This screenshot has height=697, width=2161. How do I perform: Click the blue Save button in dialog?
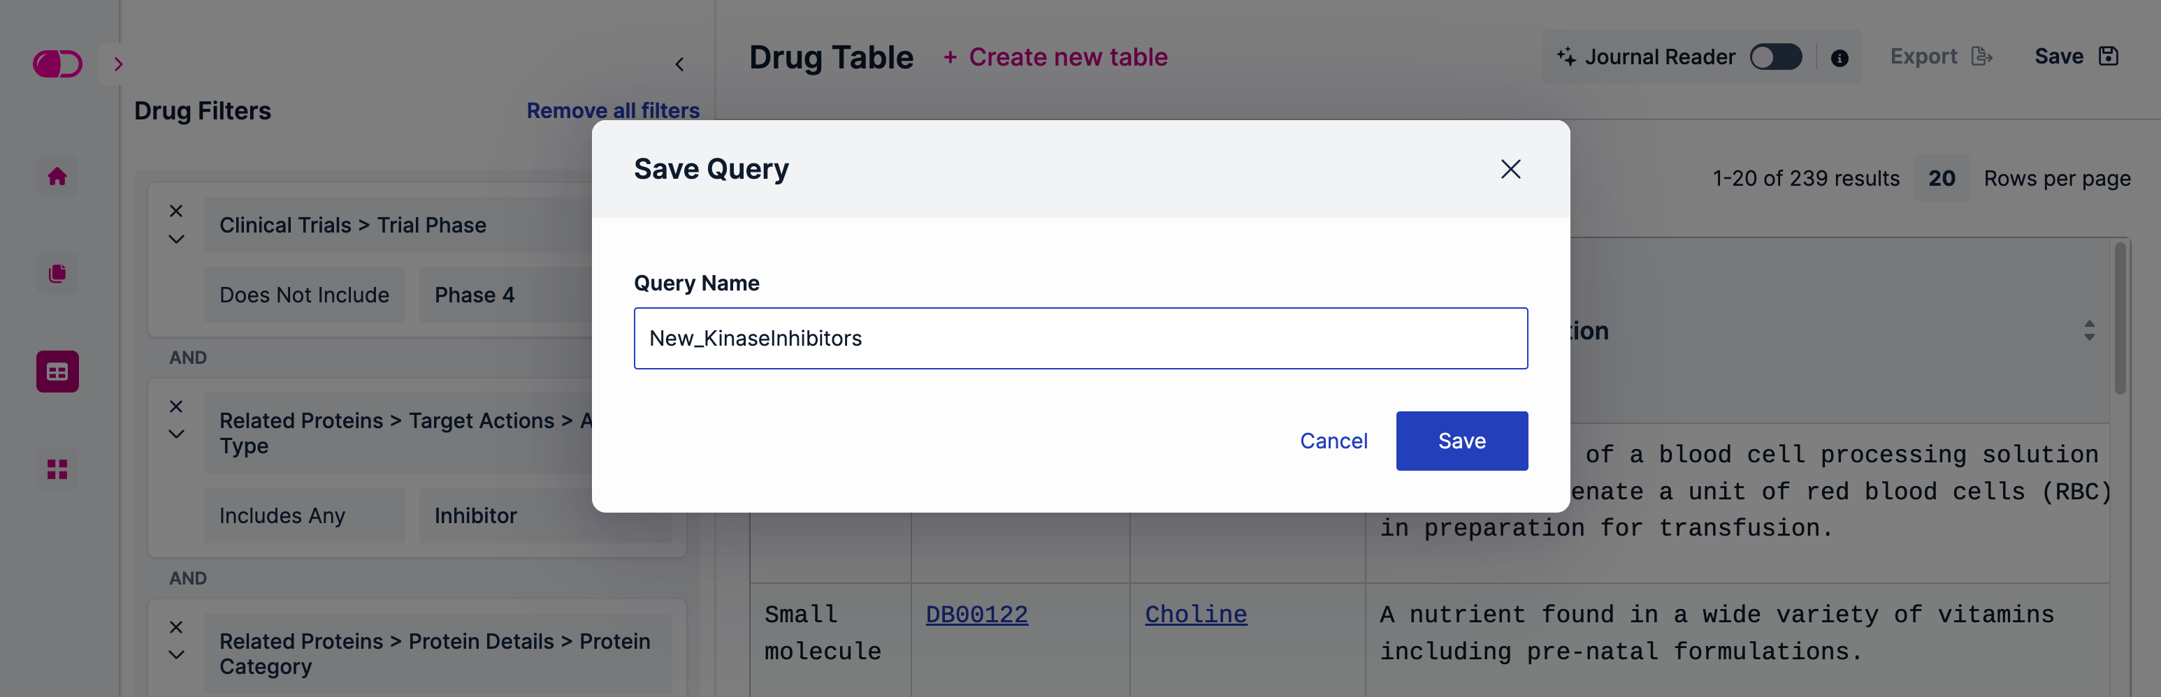1461,441
